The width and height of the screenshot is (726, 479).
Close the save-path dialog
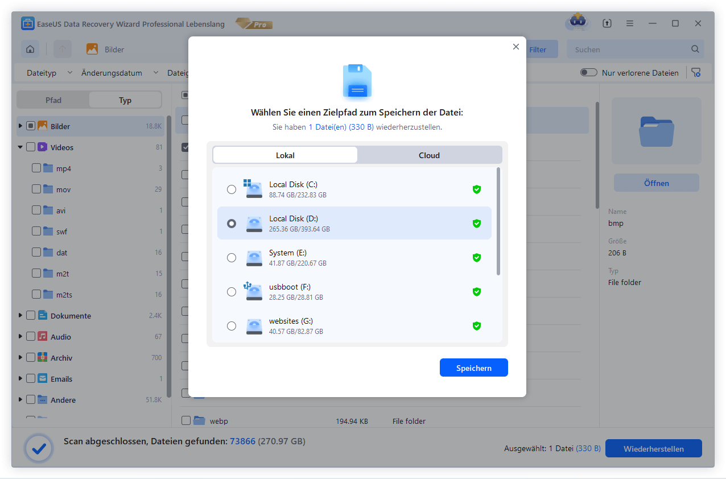point(515,47)
